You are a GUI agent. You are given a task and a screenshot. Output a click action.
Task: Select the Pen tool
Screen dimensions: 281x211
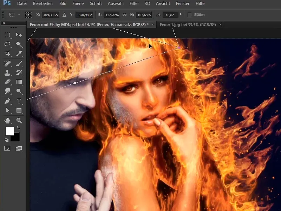pos(7,101)
